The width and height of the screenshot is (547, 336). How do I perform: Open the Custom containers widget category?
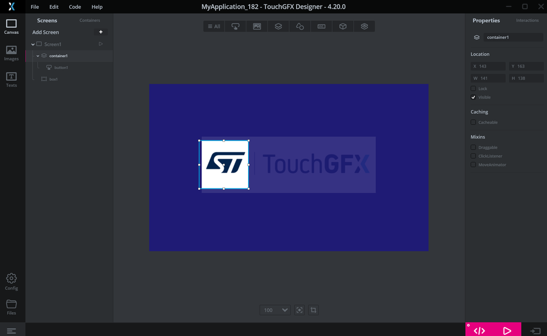(364, 26)
